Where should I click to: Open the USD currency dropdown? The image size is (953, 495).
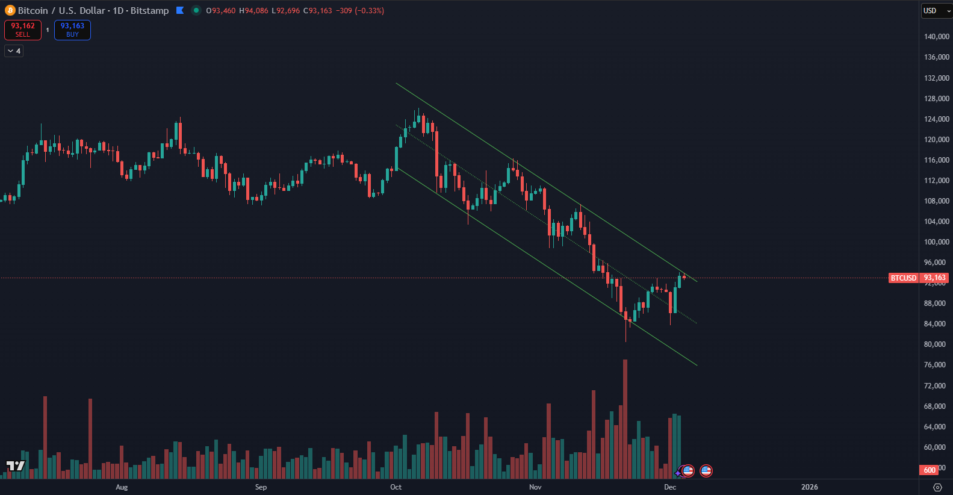click(x=936, y=11)
